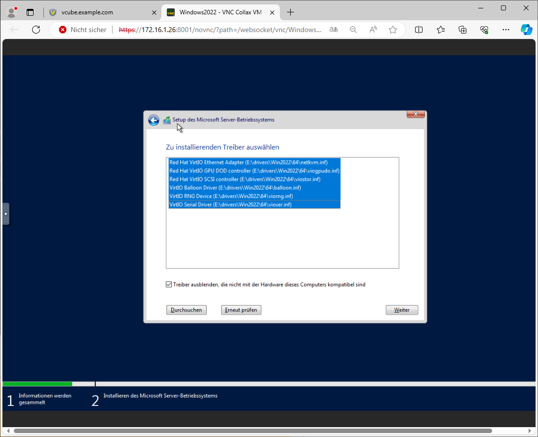This screenshot has width=538, height=437.
Task: Click the setup wizard title icon
Action: (167, 120)
